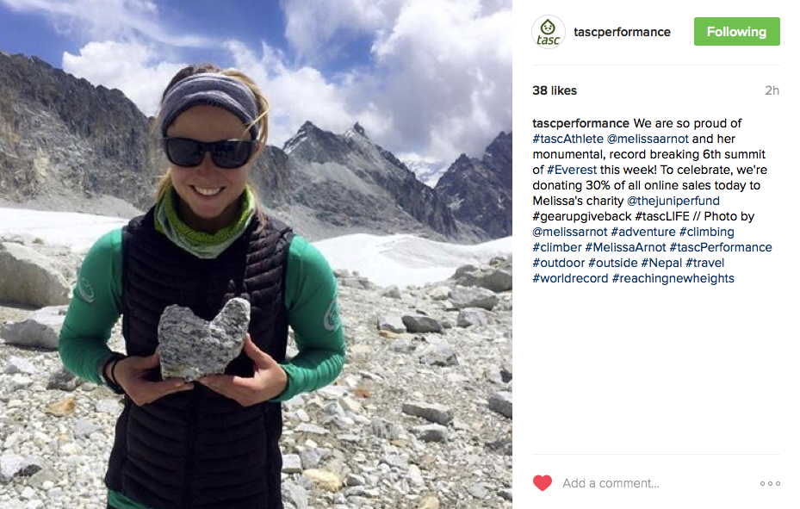
Task: Open the first @melissaarnot mention after #tascAthlete
Action: pyautogui.click(x=648, y=139)
